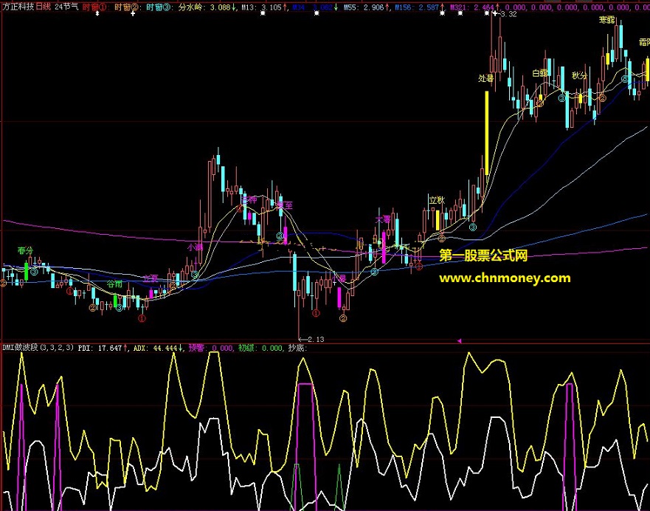Click the cyan 时窗③ legend label
Screen dimensions: 650x511
(159, 7)
